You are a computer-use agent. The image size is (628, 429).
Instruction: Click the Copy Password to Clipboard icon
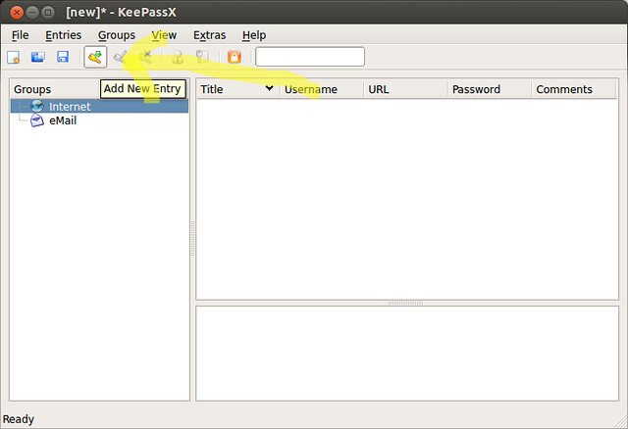pyautogui.click(x=202, y=57)
